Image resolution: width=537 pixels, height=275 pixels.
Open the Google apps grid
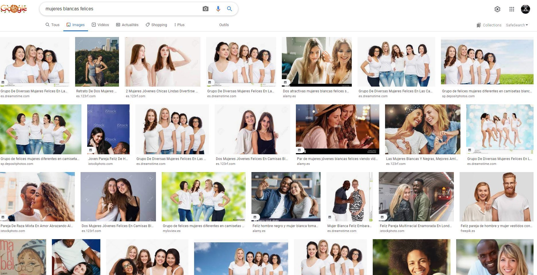512,9
